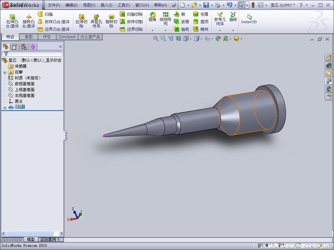Click the Edit Appearance color sphere icon
The image size is (334, 250).
click(x=218, y=39)
